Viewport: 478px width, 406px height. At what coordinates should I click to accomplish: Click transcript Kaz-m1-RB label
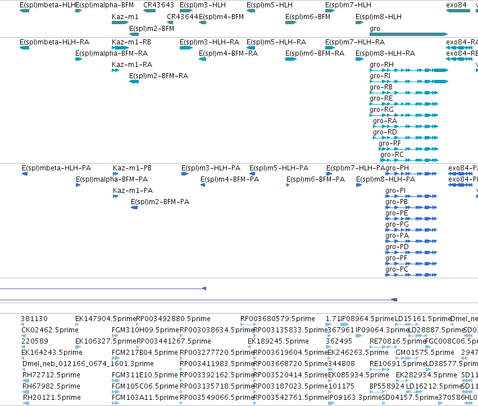coord(131,42)
